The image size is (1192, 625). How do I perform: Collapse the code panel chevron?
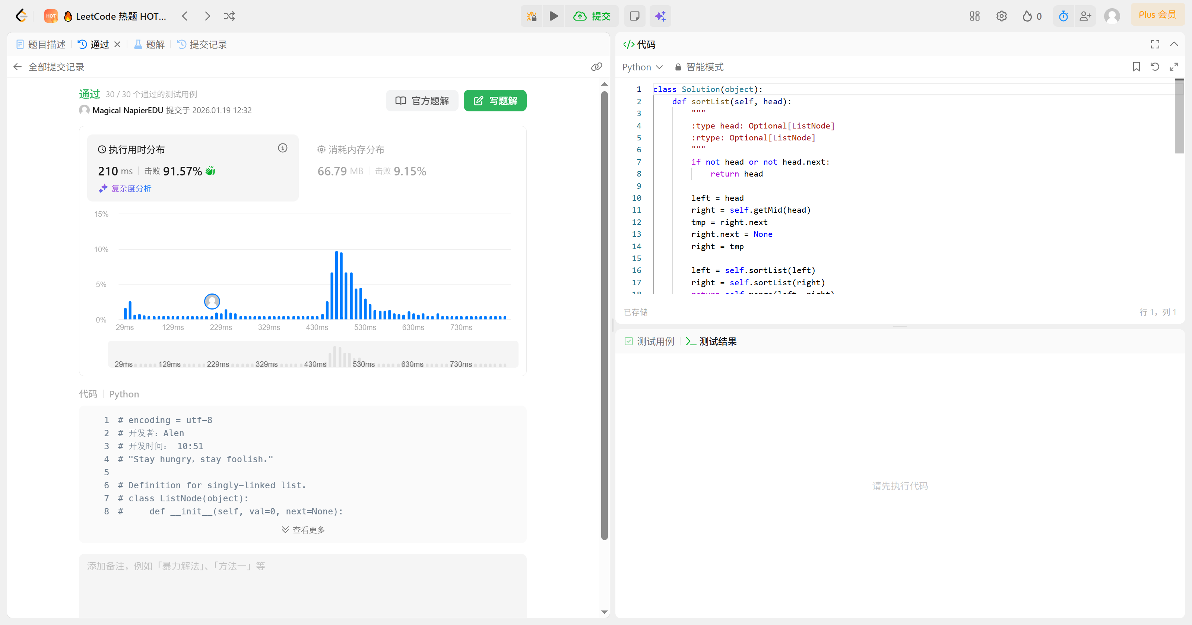tap(1174, 44)
